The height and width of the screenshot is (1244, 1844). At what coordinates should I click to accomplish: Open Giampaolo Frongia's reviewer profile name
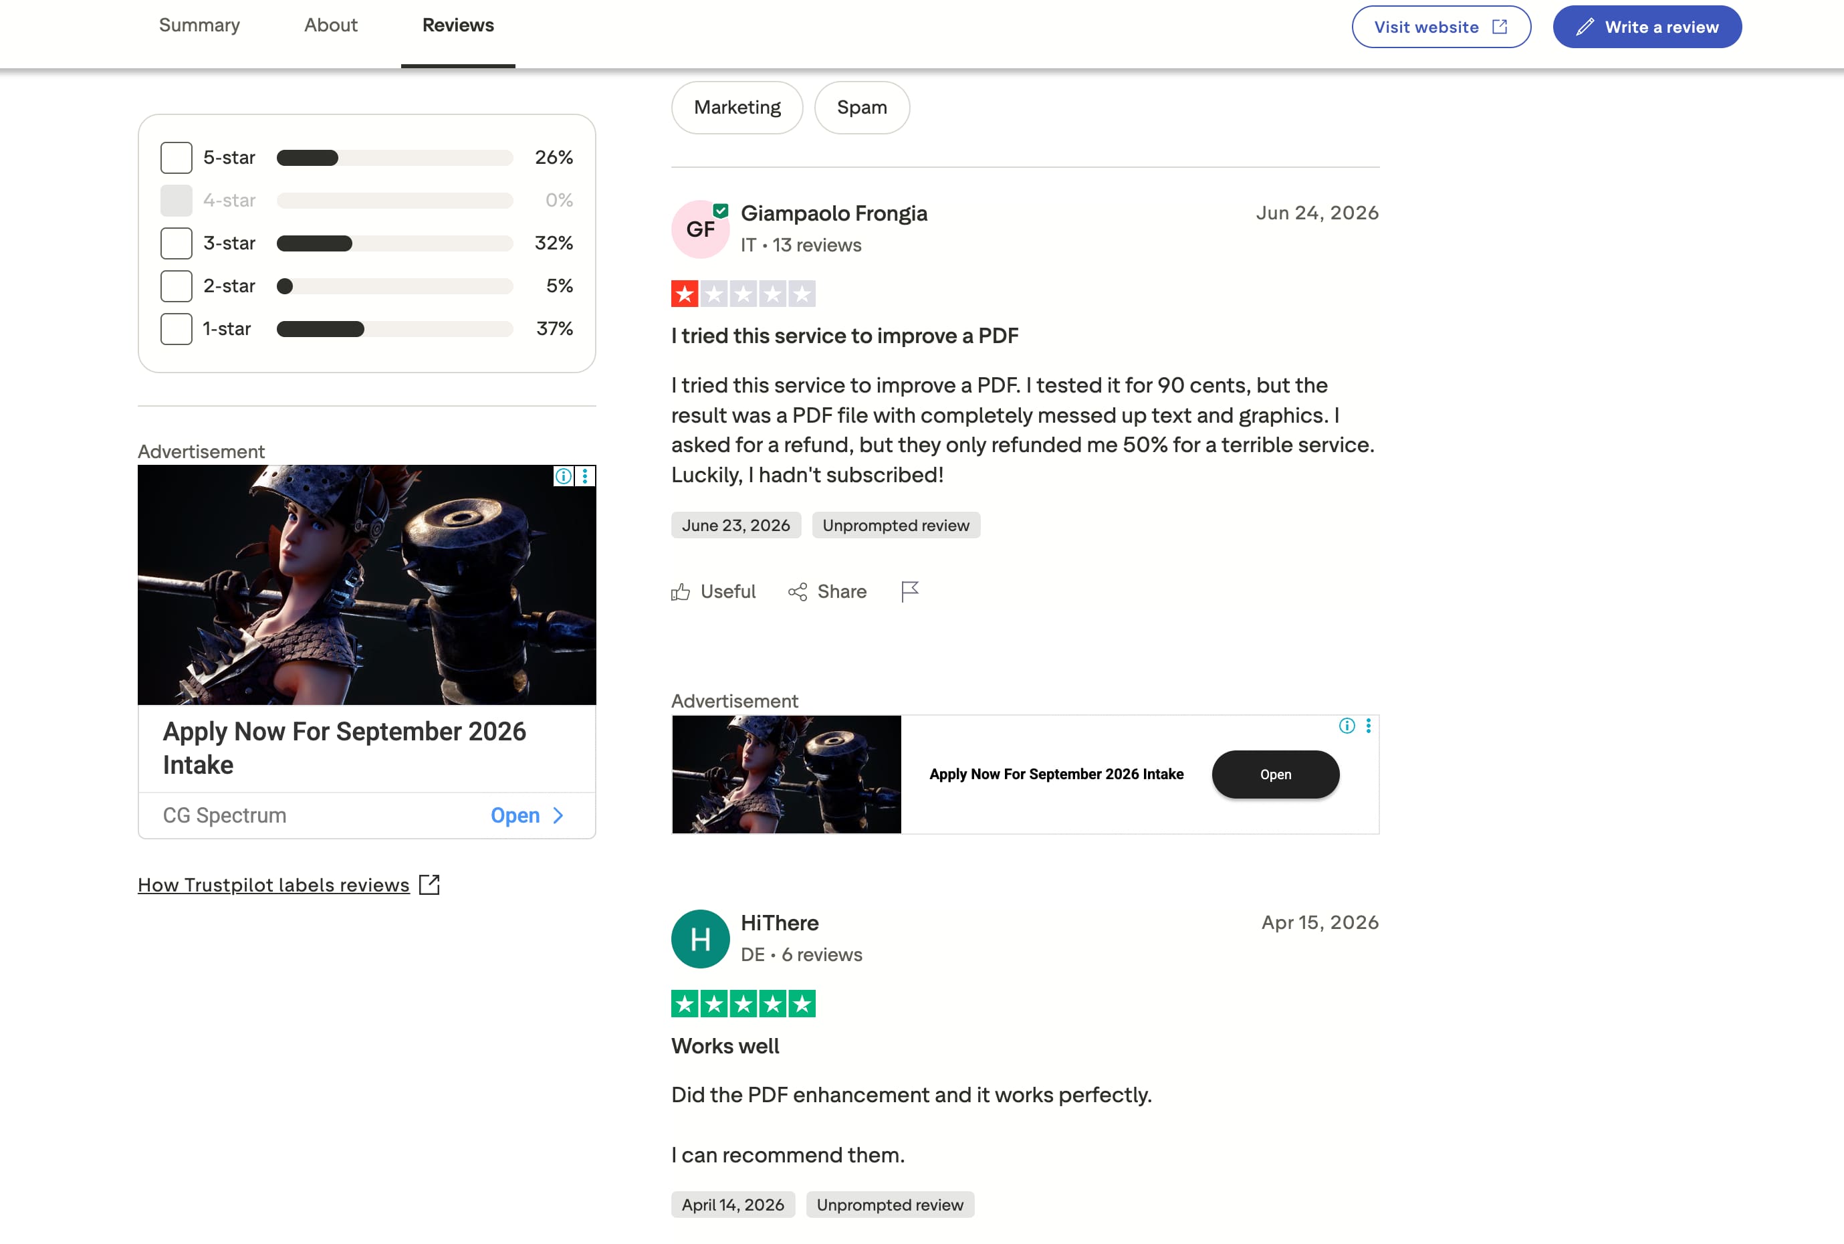coord(834,213)
